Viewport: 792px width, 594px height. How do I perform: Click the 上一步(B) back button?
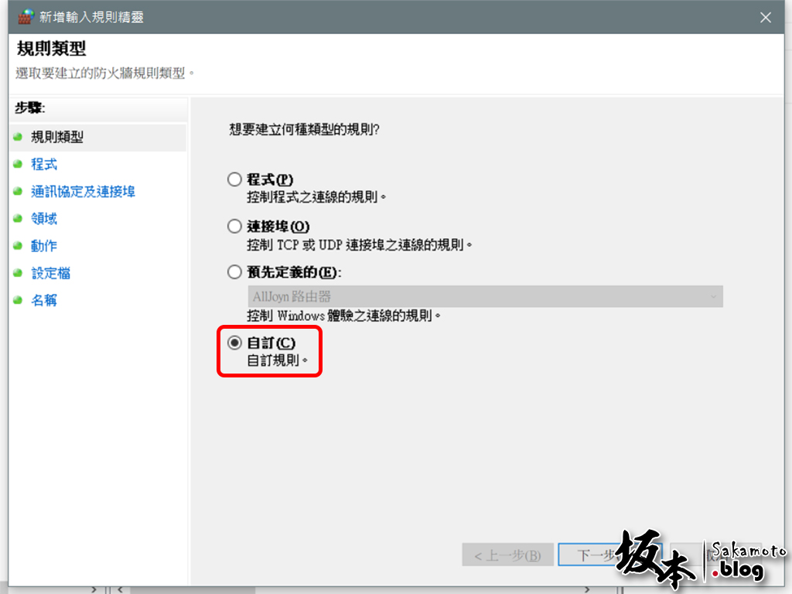coord(507,555)
